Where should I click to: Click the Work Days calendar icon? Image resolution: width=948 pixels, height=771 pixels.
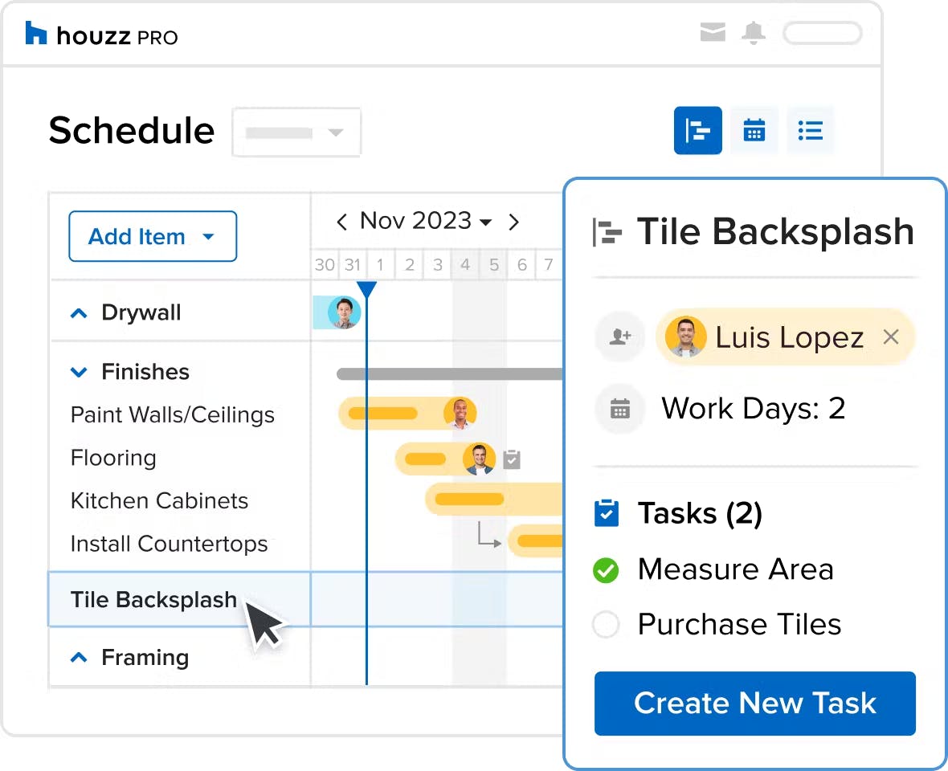[619, 409]
